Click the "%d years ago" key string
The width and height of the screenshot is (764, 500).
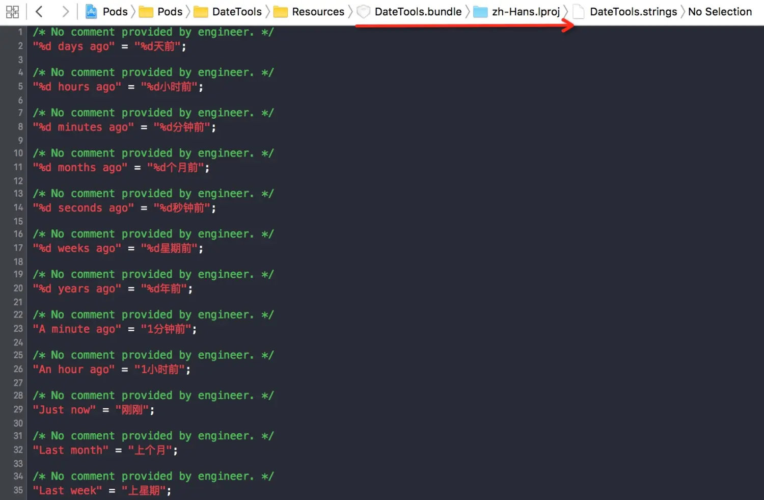coord(77,288)
